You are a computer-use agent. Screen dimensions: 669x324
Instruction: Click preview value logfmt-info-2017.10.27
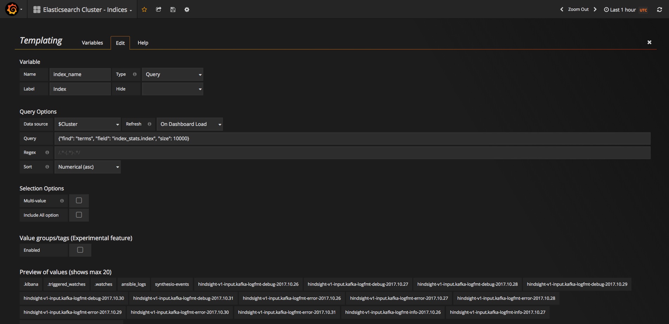(498, 312)
